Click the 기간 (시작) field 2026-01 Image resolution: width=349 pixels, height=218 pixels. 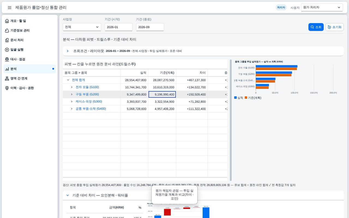[x=119, y=27]
